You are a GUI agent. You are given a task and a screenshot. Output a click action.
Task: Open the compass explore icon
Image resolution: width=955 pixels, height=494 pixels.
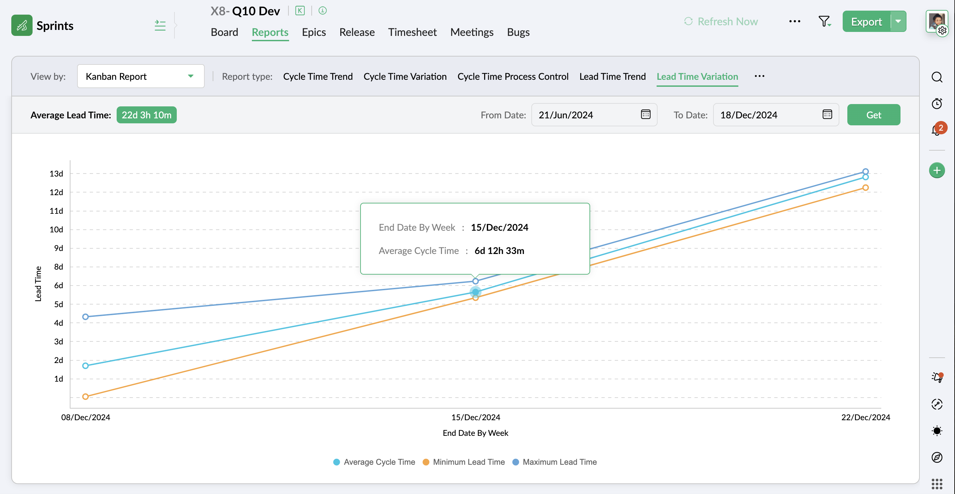937,457
